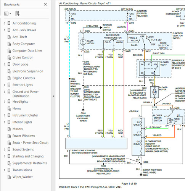Select the Supplemental Restraints bookmark
This screenshot has width=185, height=191.
tap(30, 163)
